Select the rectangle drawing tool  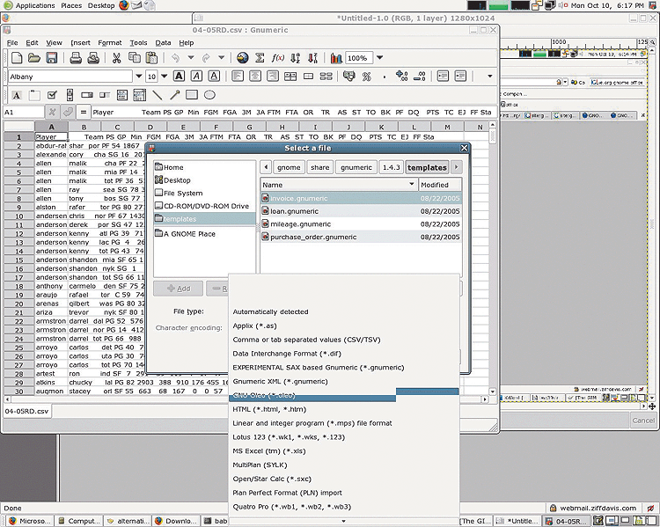192,95
